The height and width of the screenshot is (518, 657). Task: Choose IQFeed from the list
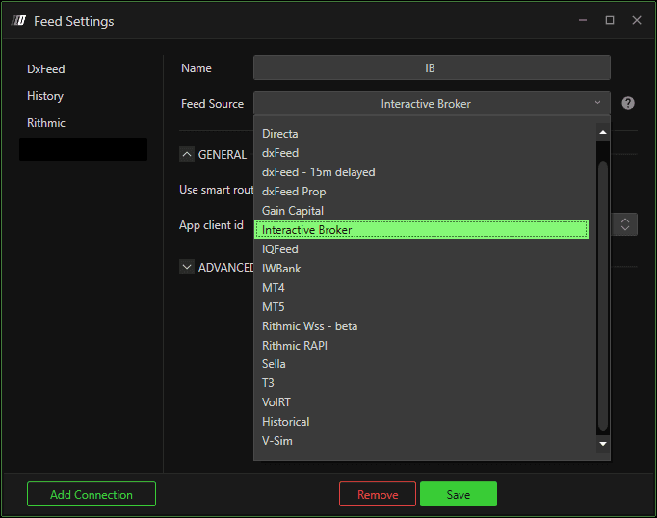pyautogui.click(x=421, y=249)
